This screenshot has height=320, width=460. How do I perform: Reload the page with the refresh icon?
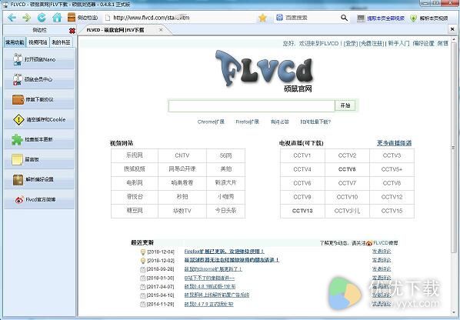pyautogui.click(x=42, y=18)
